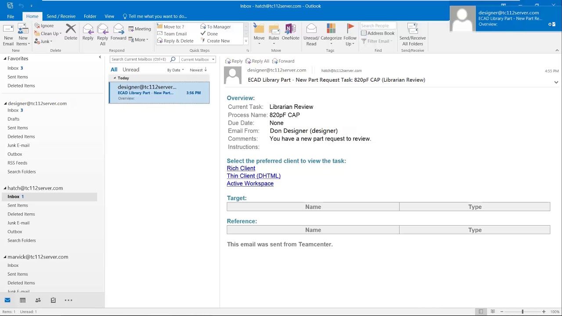Viewport: 562px width, 316px height.
Task: Click the Meeting reply button
Action: coord(140,29)
